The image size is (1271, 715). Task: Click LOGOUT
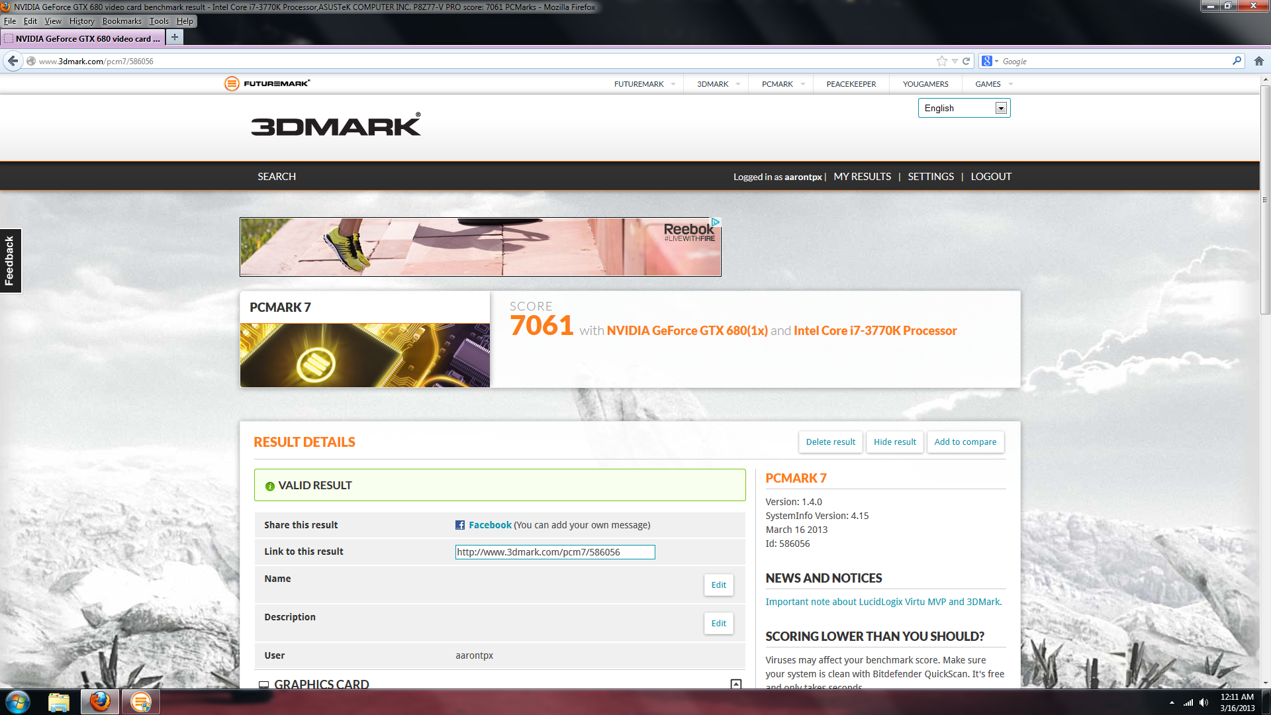coord(991,177)
